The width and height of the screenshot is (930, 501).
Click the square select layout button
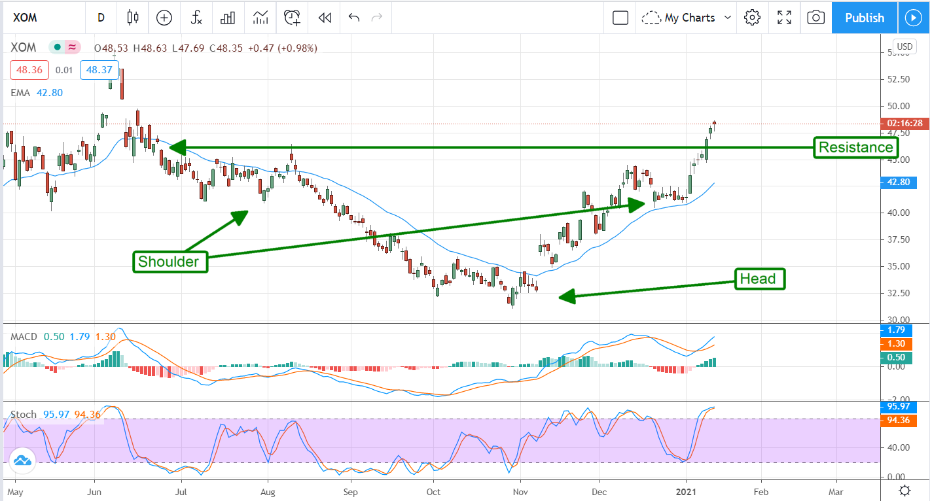[x=620, y=18]
